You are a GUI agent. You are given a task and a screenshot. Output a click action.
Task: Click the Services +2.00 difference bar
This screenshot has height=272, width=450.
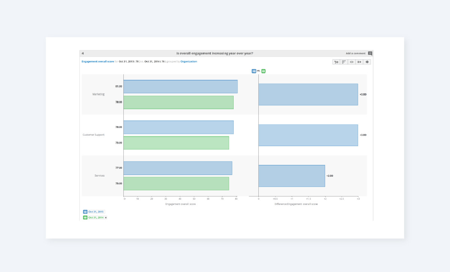point(292,176)
